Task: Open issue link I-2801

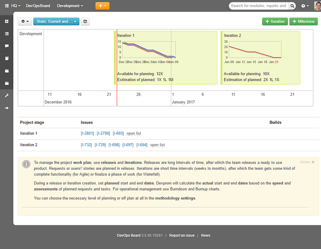Action: 87,133
